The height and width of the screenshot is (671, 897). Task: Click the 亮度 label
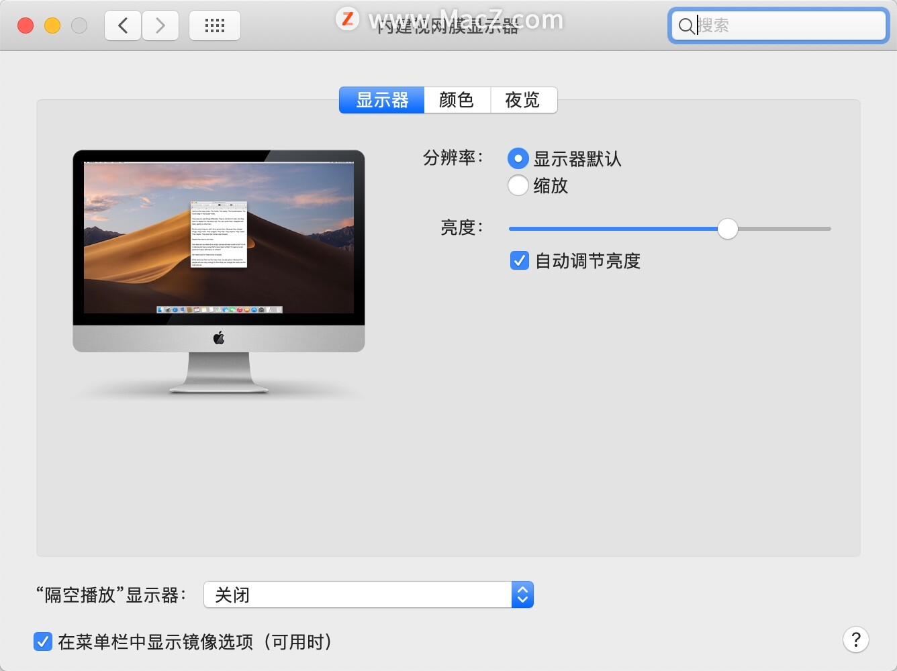[x=462, y=228]
